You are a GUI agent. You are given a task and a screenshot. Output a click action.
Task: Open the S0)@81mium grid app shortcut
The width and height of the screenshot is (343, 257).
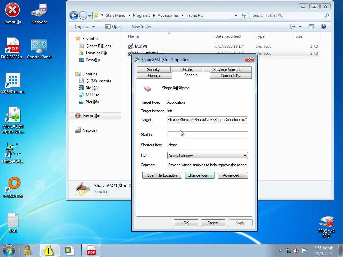pos(13,83)
